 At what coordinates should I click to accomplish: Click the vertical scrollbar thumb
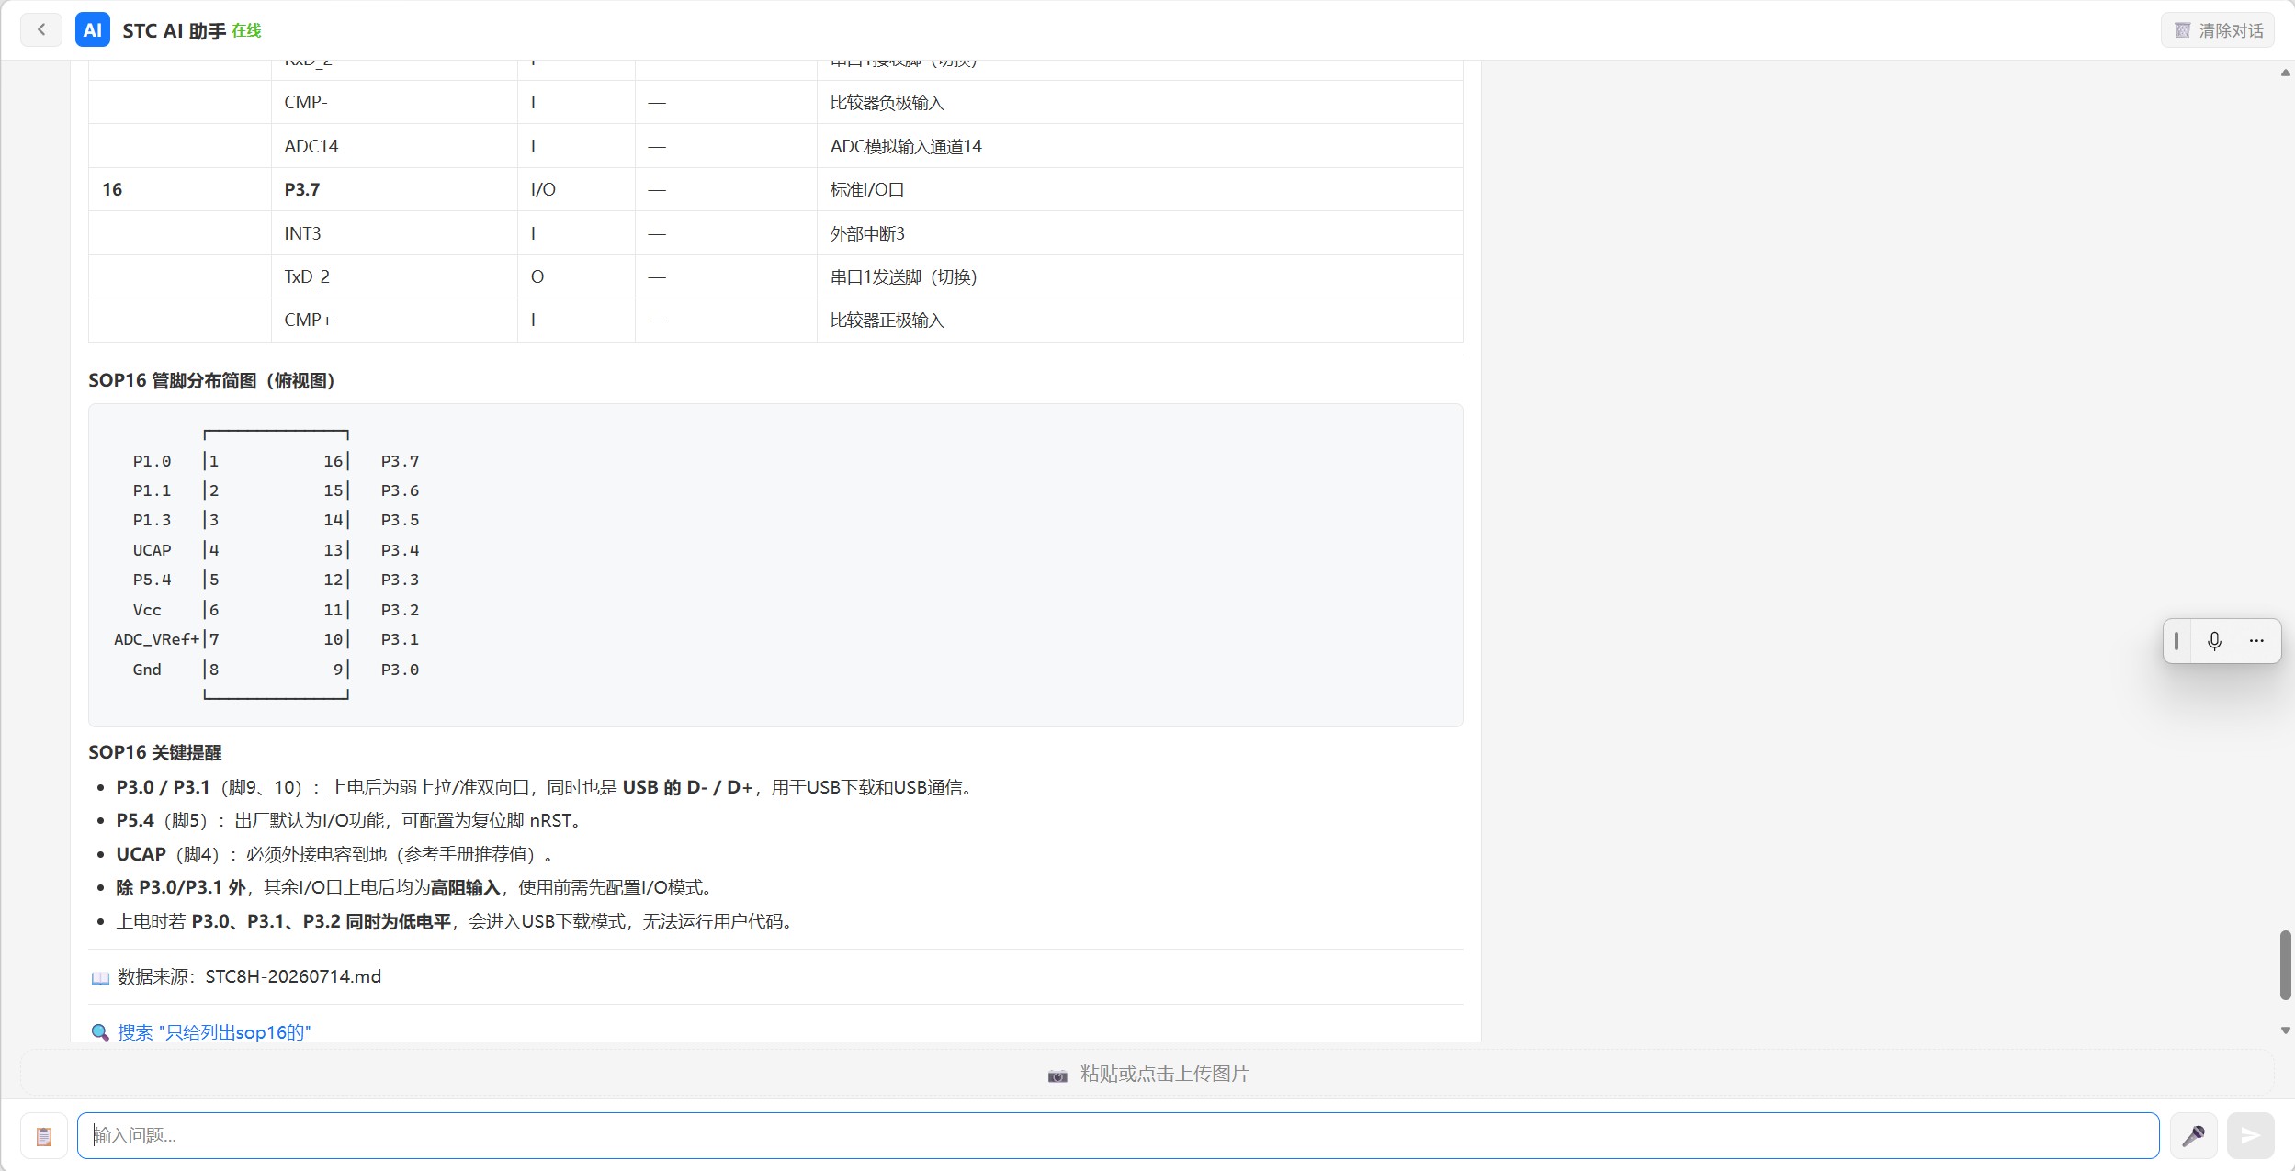pyautogui.click(x=2285, y=965)
